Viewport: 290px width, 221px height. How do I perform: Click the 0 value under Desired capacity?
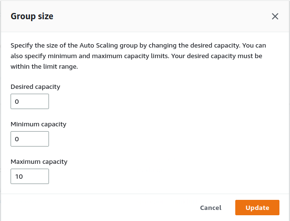[x=17, y=101]
